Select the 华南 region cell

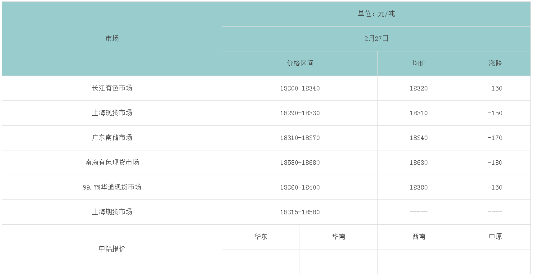338,237
